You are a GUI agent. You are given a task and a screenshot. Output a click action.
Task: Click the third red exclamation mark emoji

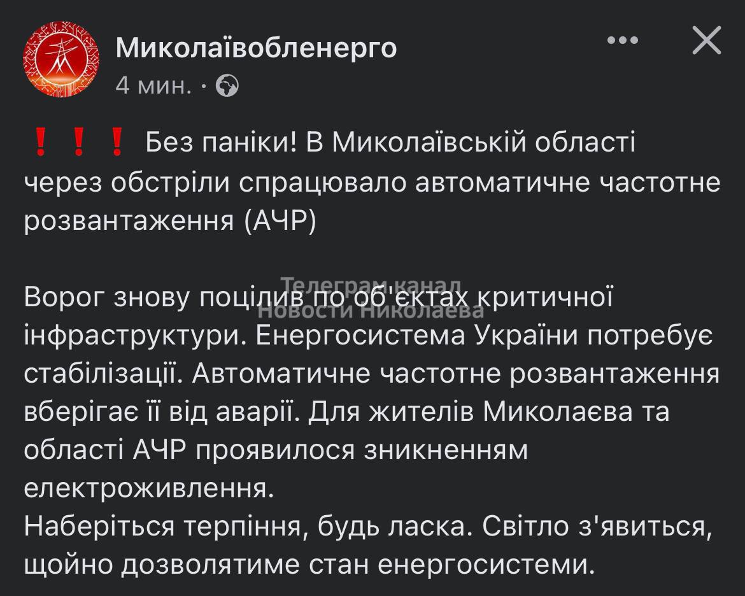[x=116, y=143]
